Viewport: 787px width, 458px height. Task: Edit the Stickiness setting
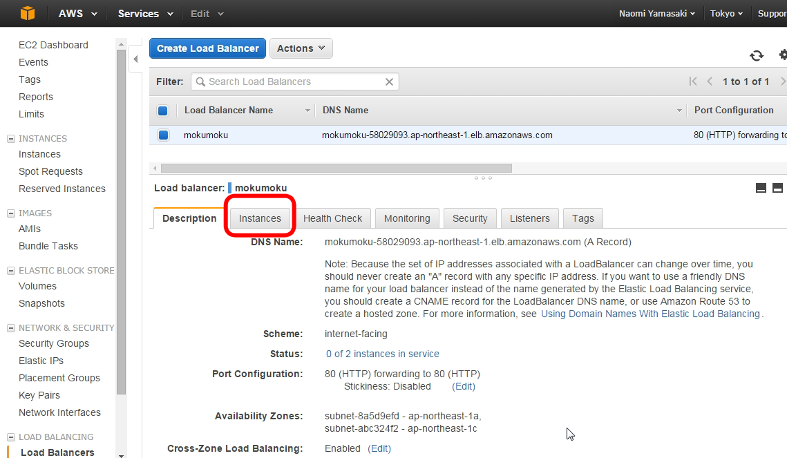(463, 386)
